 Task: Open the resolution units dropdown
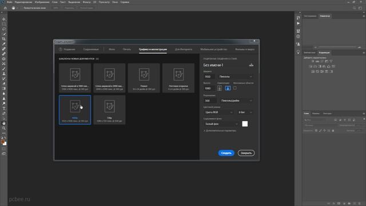237,101
